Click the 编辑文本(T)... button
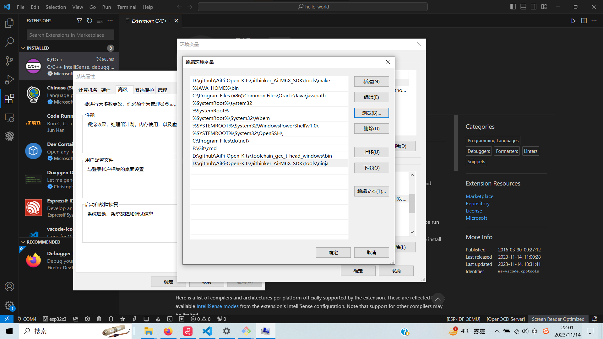The width and height of the screenshot is (603, 339). 372,191
